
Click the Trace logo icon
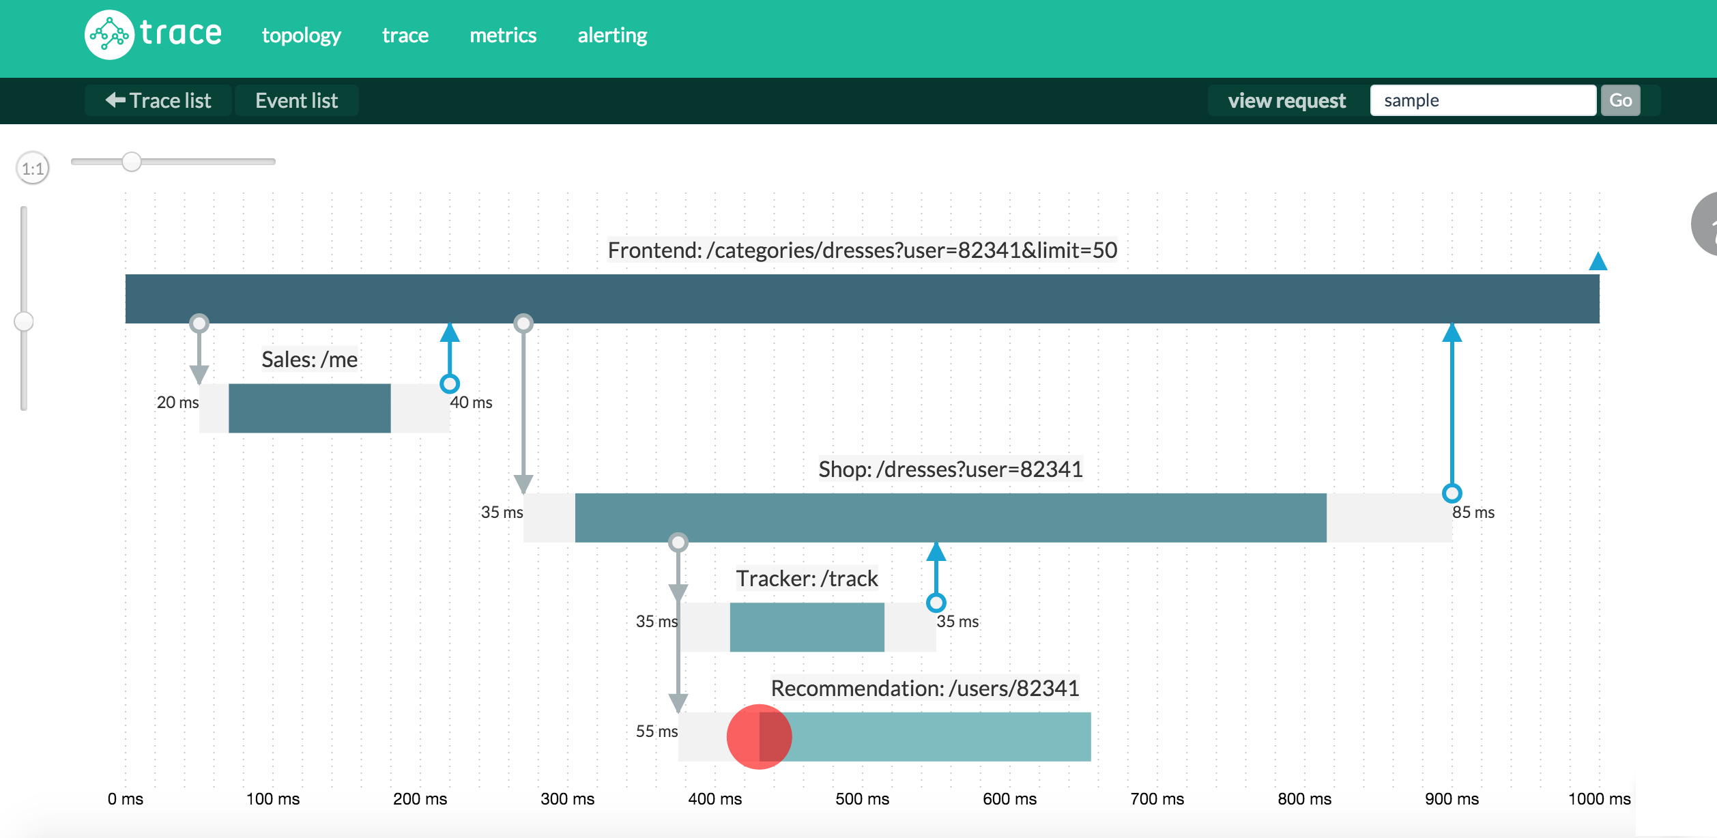click(x=109, y=35)
